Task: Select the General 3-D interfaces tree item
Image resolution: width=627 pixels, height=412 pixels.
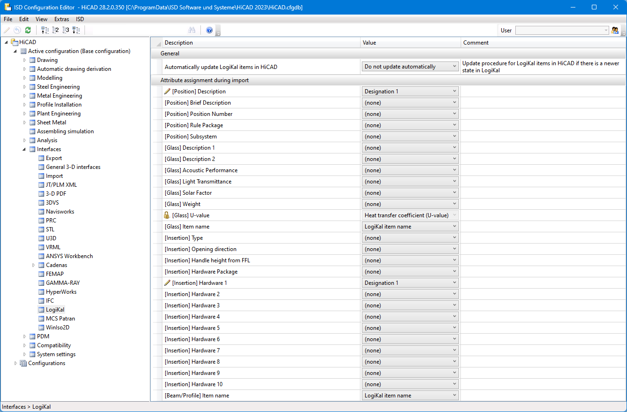Action: pos(73,167)
